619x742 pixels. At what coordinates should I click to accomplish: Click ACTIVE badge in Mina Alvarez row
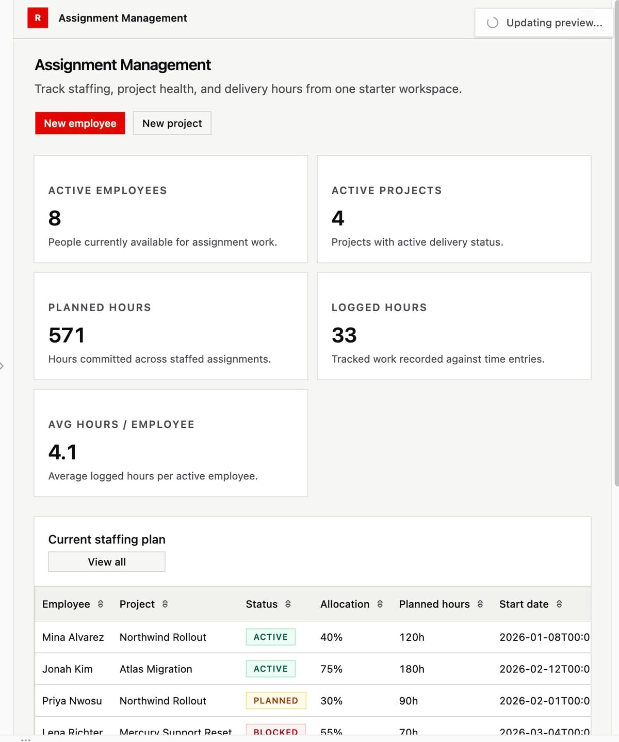tap(271, 637)
